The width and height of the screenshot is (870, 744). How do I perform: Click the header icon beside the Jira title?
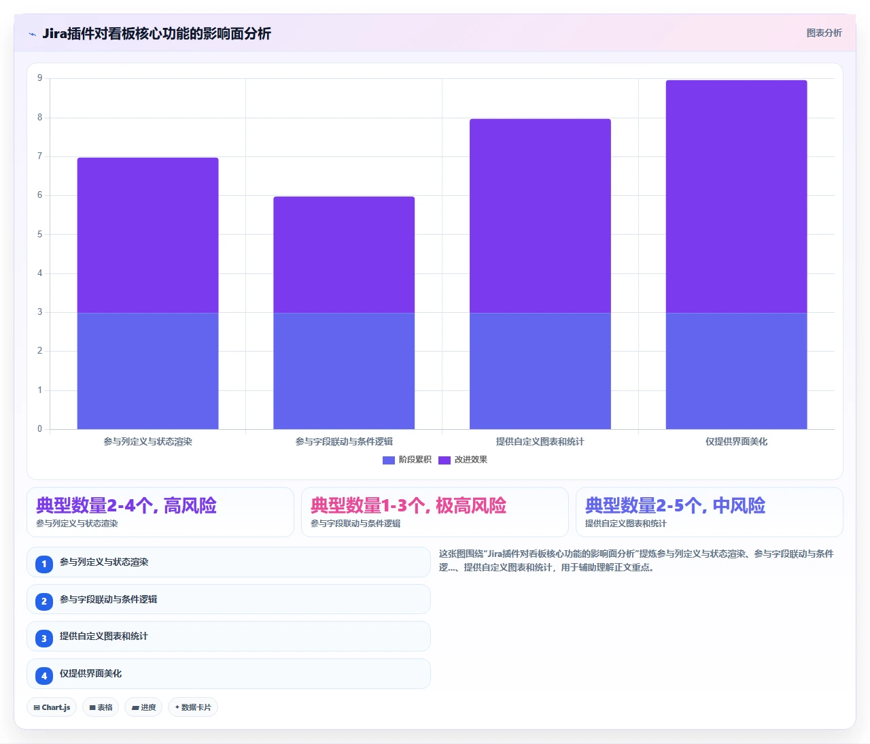[x=32, y=34]
